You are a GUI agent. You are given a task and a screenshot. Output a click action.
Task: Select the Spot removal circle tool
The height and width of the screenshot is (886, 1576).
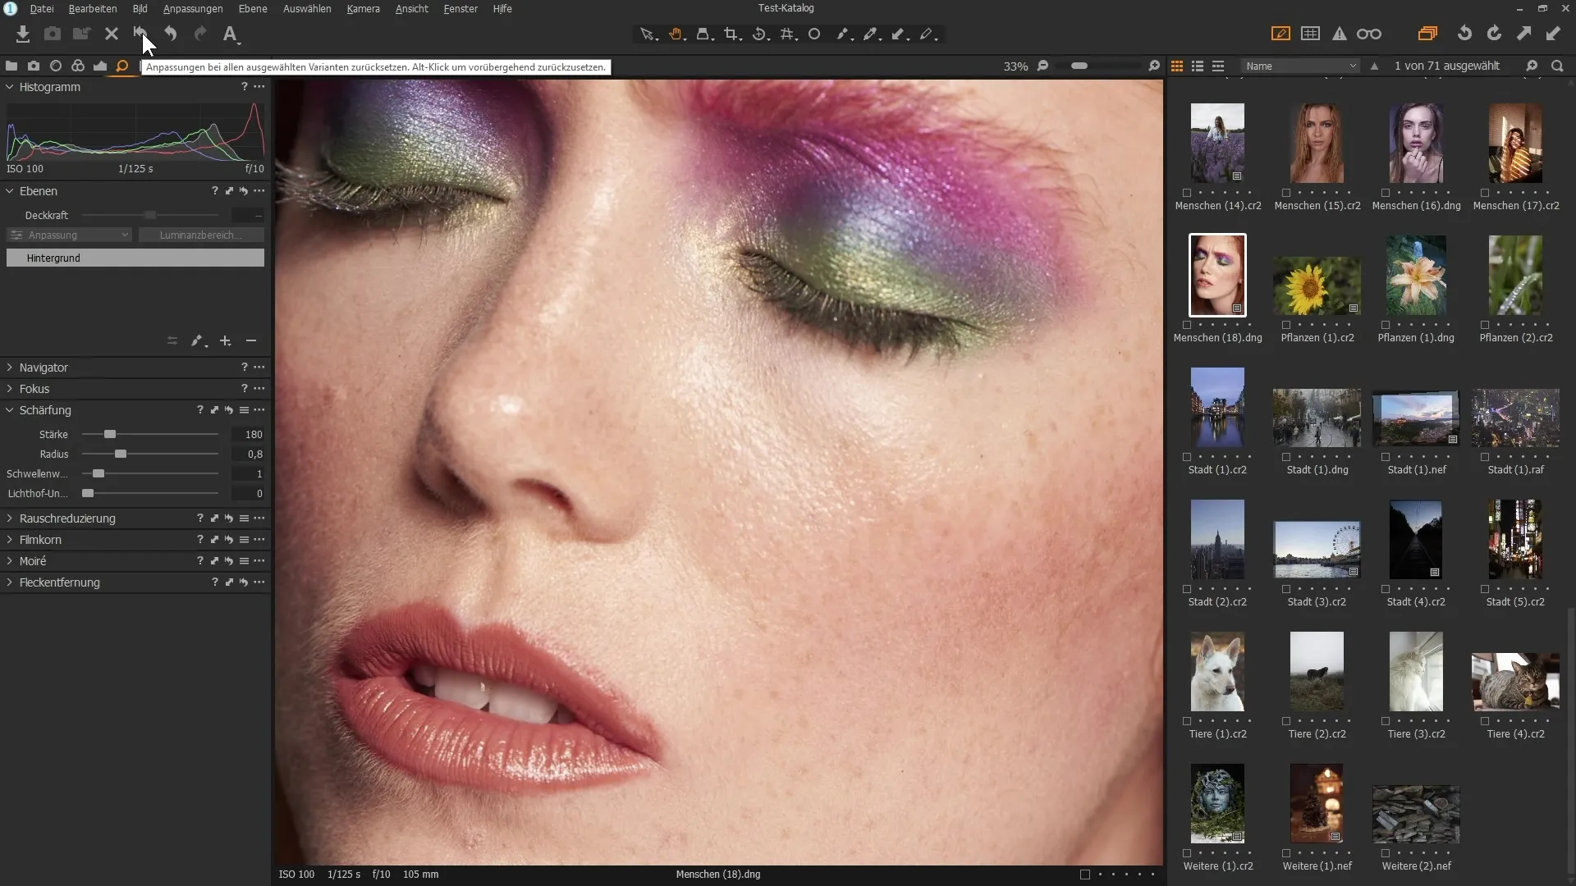click(x=814, y=34)
